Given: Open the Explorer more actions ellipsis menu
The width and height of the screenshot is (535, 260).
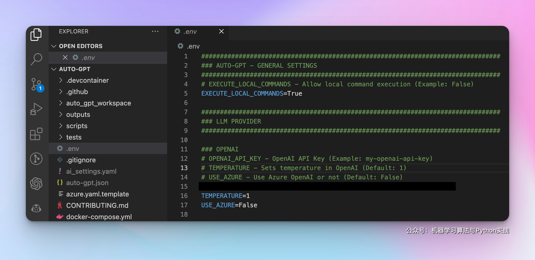Looking at the screenshot, I should (x=155, y=32).
